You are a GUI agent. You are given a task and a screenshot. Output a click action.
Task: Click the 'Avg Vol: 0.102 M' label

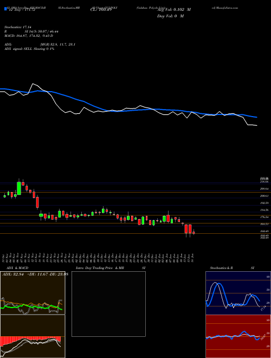[x=174, y=10]
